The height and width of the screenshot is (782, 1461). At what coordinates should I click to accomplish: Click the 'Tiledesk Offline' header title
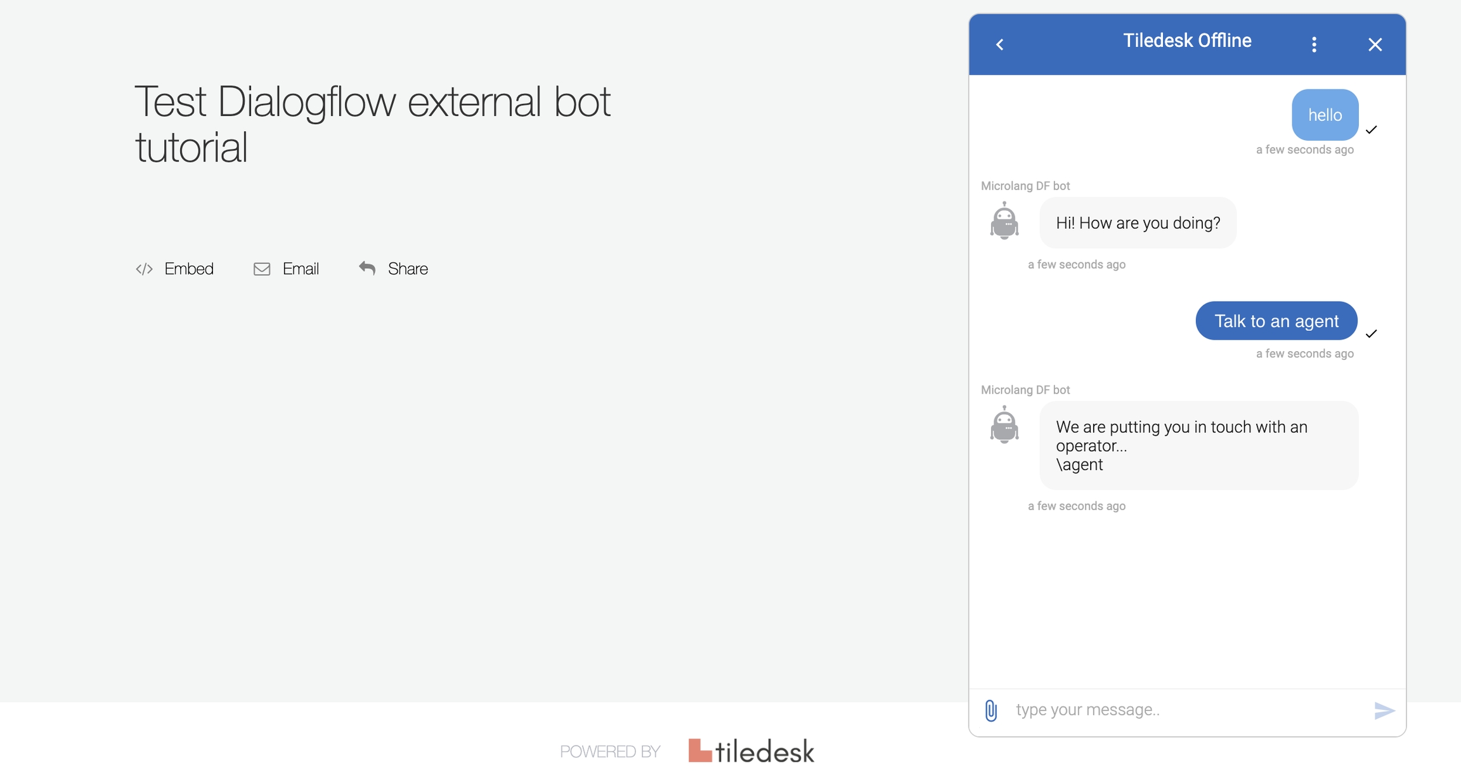coord(1187,41)
